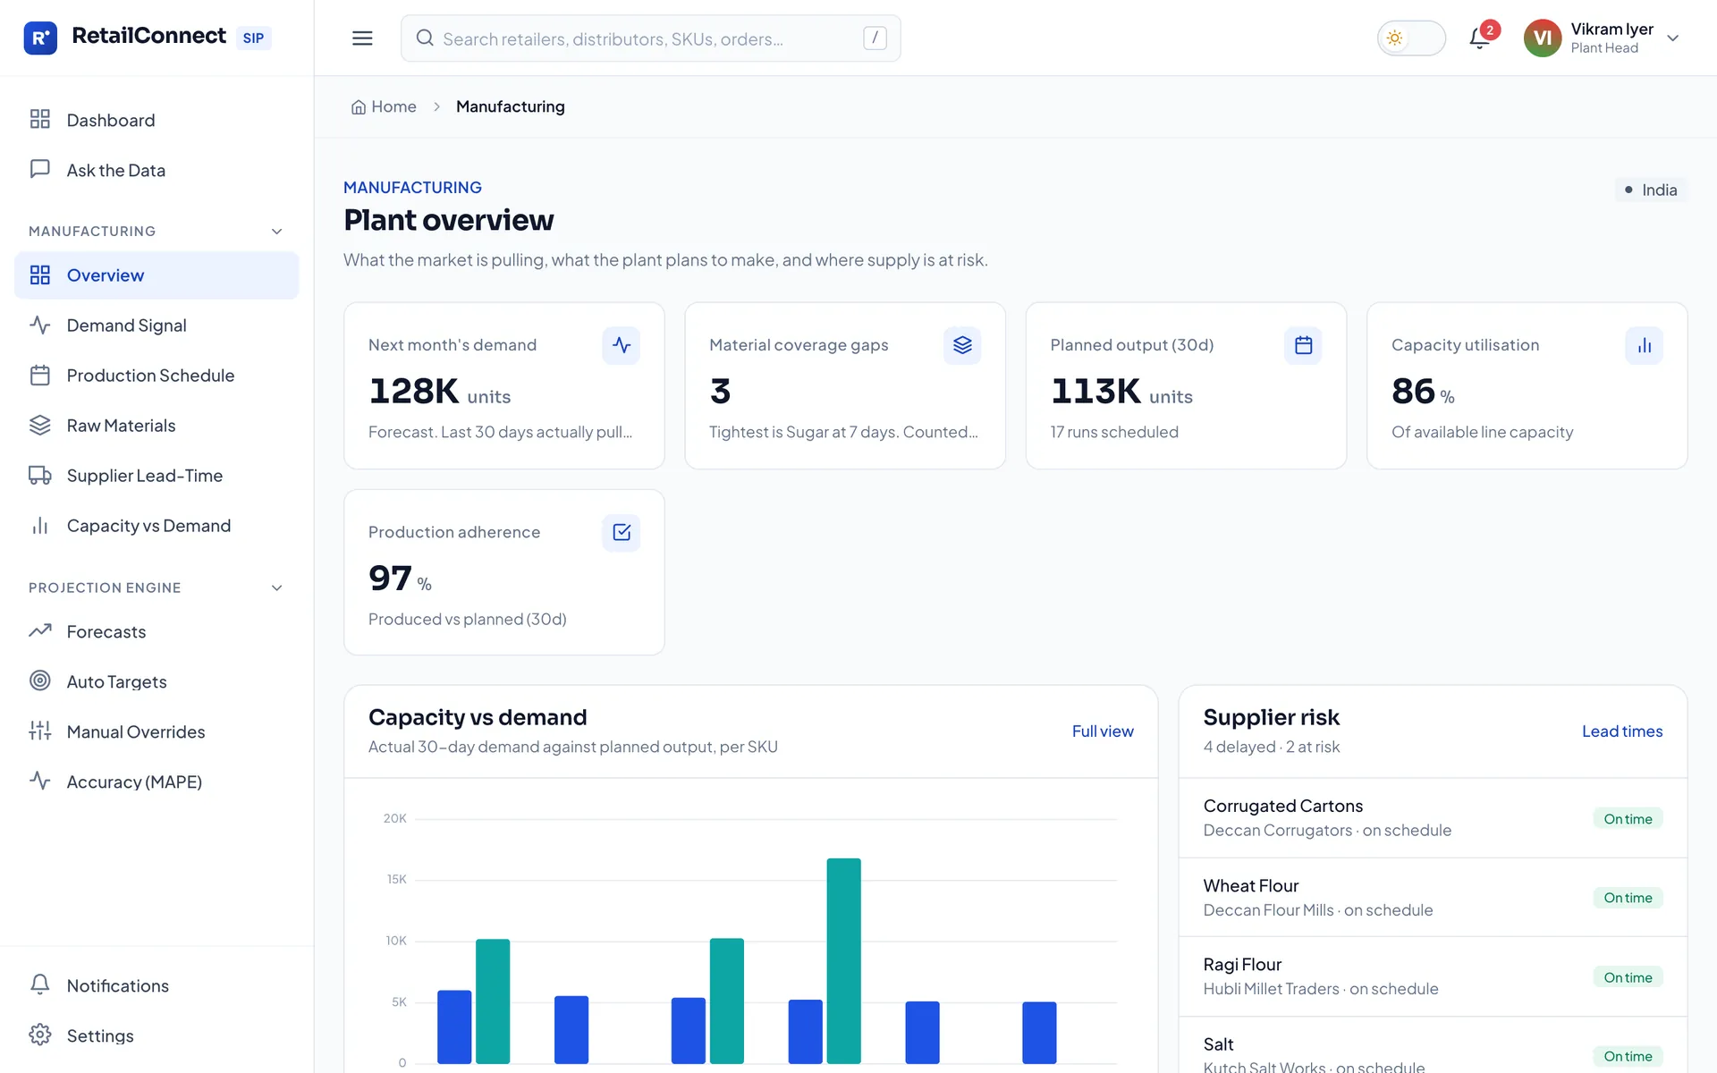Click the search magnifier icon
The image size is (1717, 1073).
425,38
